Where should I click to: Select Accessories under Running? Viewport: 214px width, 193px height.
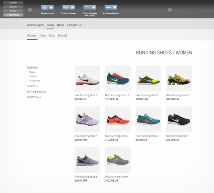tap(35, 81)
